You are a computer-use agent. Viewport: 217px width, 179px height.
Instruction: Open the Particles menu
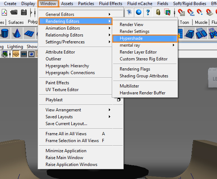click(x=86, y=4)
